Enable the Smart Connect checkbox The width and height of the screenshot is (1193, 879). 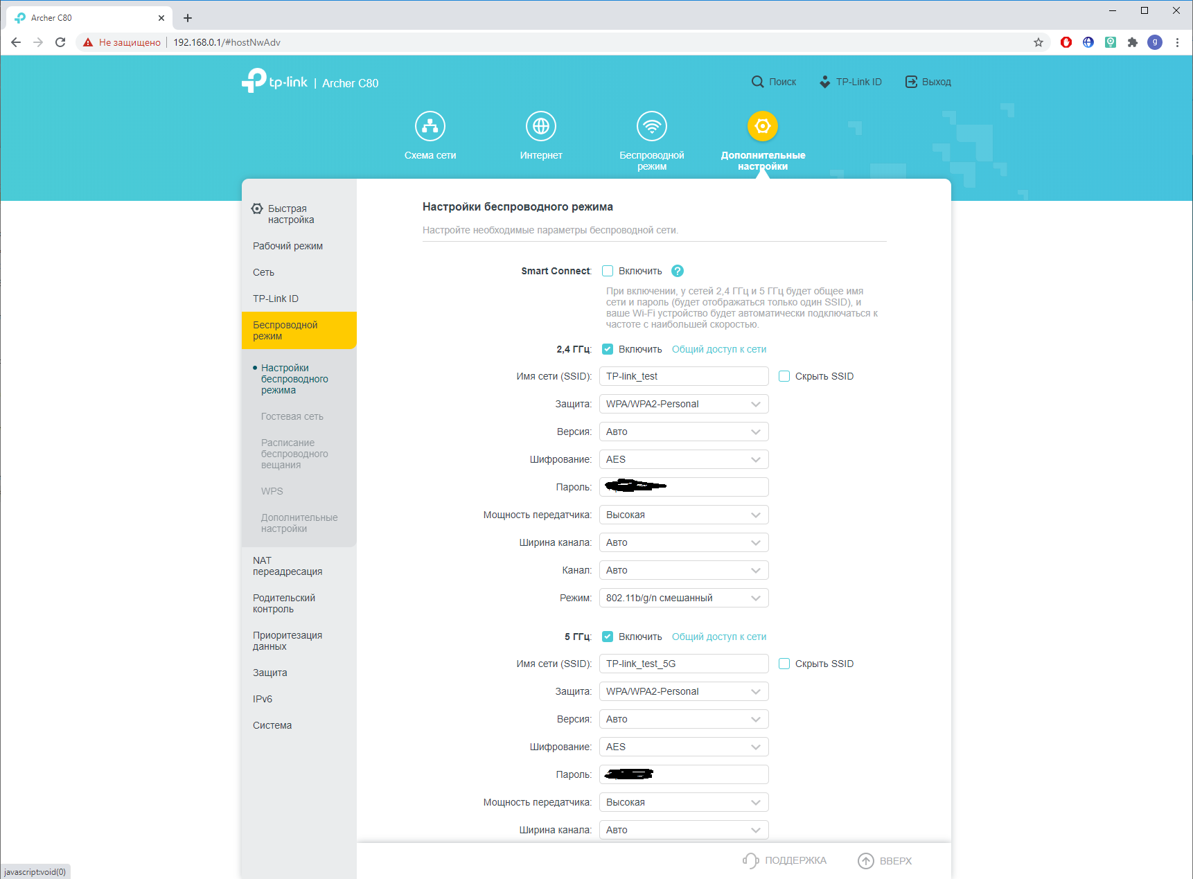(608, 271)
